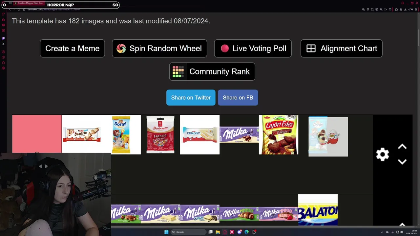Select the Balaton snack image
The image size is (420, 236).
tap(318, 210)
